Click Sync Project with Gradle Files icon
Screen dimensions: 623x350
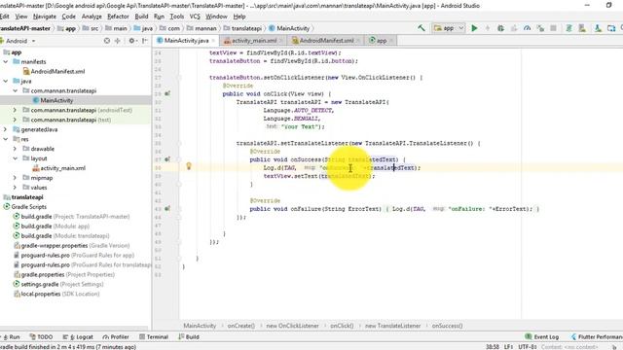click(x=568, y=28)
